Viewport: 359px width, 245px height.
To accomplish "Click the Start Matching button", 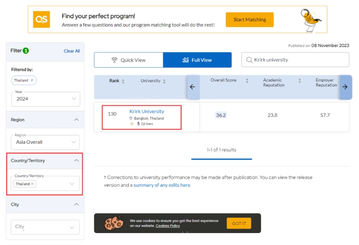I will [x=249, y=20].
